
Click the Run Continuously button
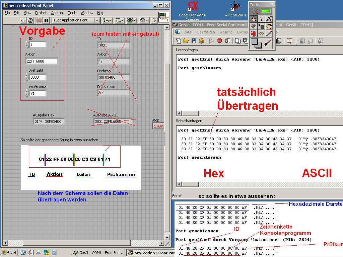click(x=30, y=20)
